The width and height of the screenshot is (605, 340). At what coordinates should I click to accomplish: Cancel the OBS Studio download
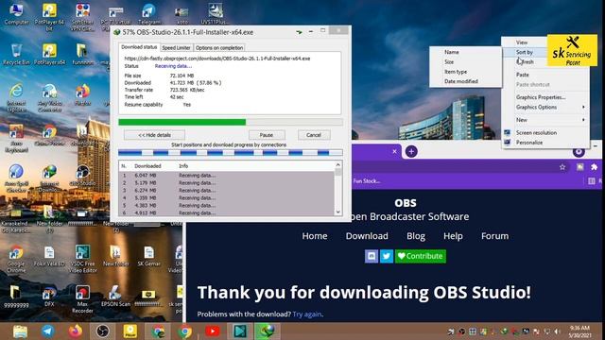pyautogui.click(x=314, y=135)
